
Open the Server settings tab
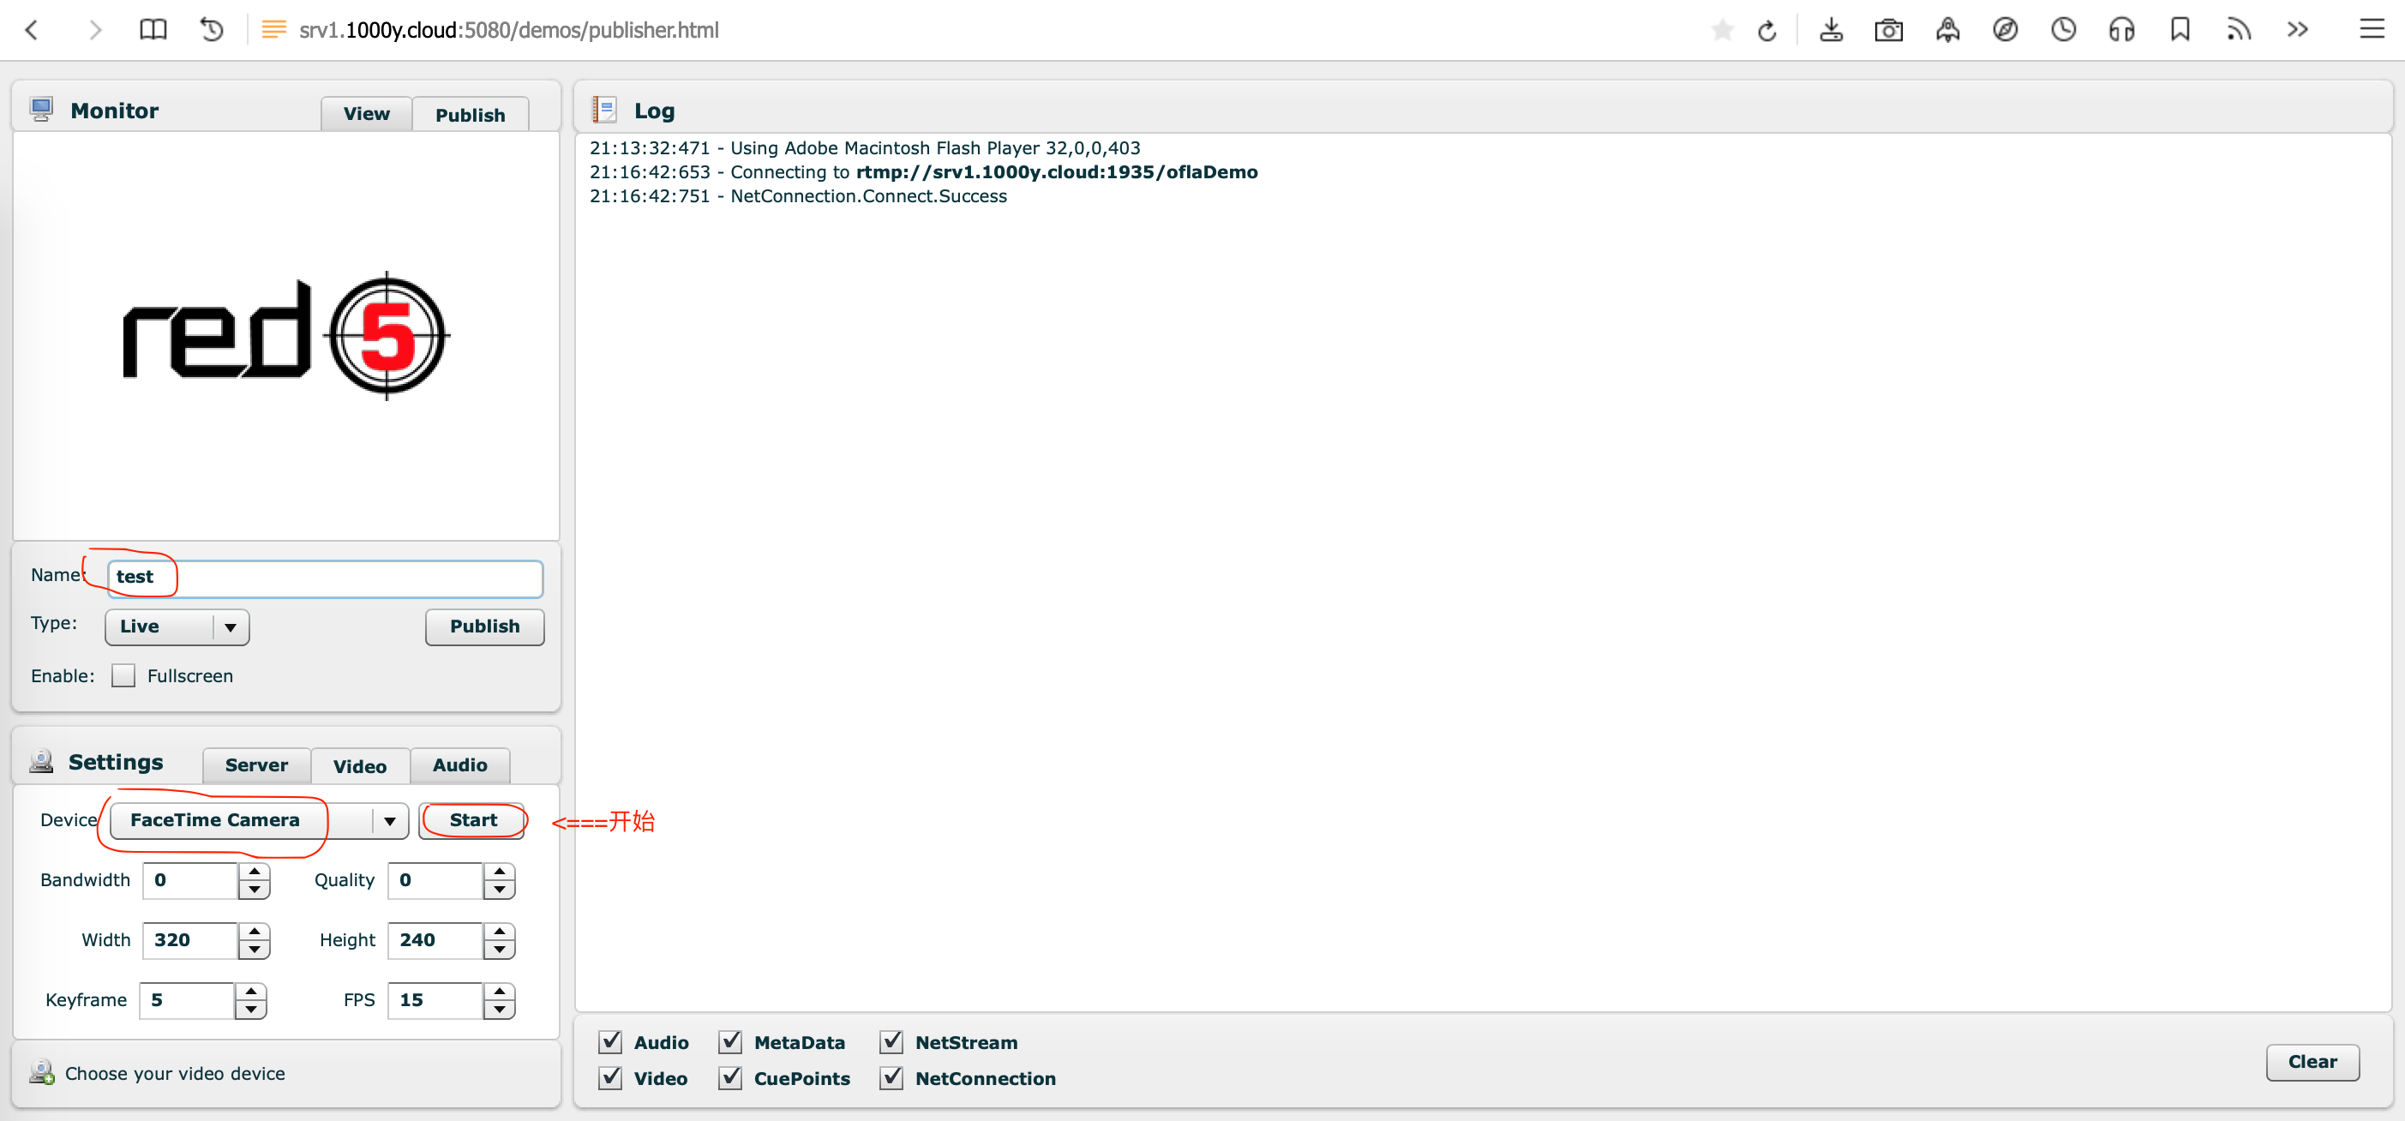[257, 765]
